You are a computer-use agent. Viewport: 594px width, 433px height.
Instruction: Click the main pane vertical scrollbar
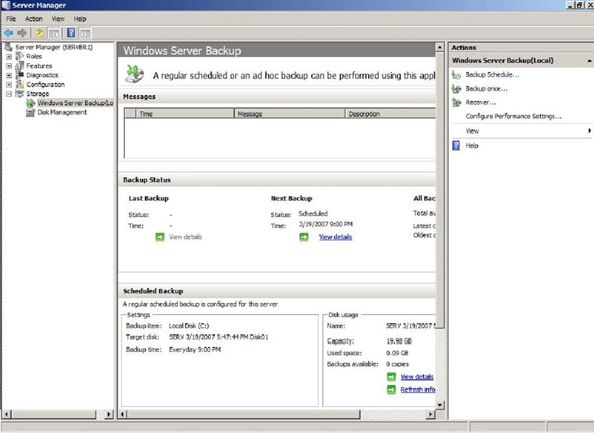(x=440, y=223)
